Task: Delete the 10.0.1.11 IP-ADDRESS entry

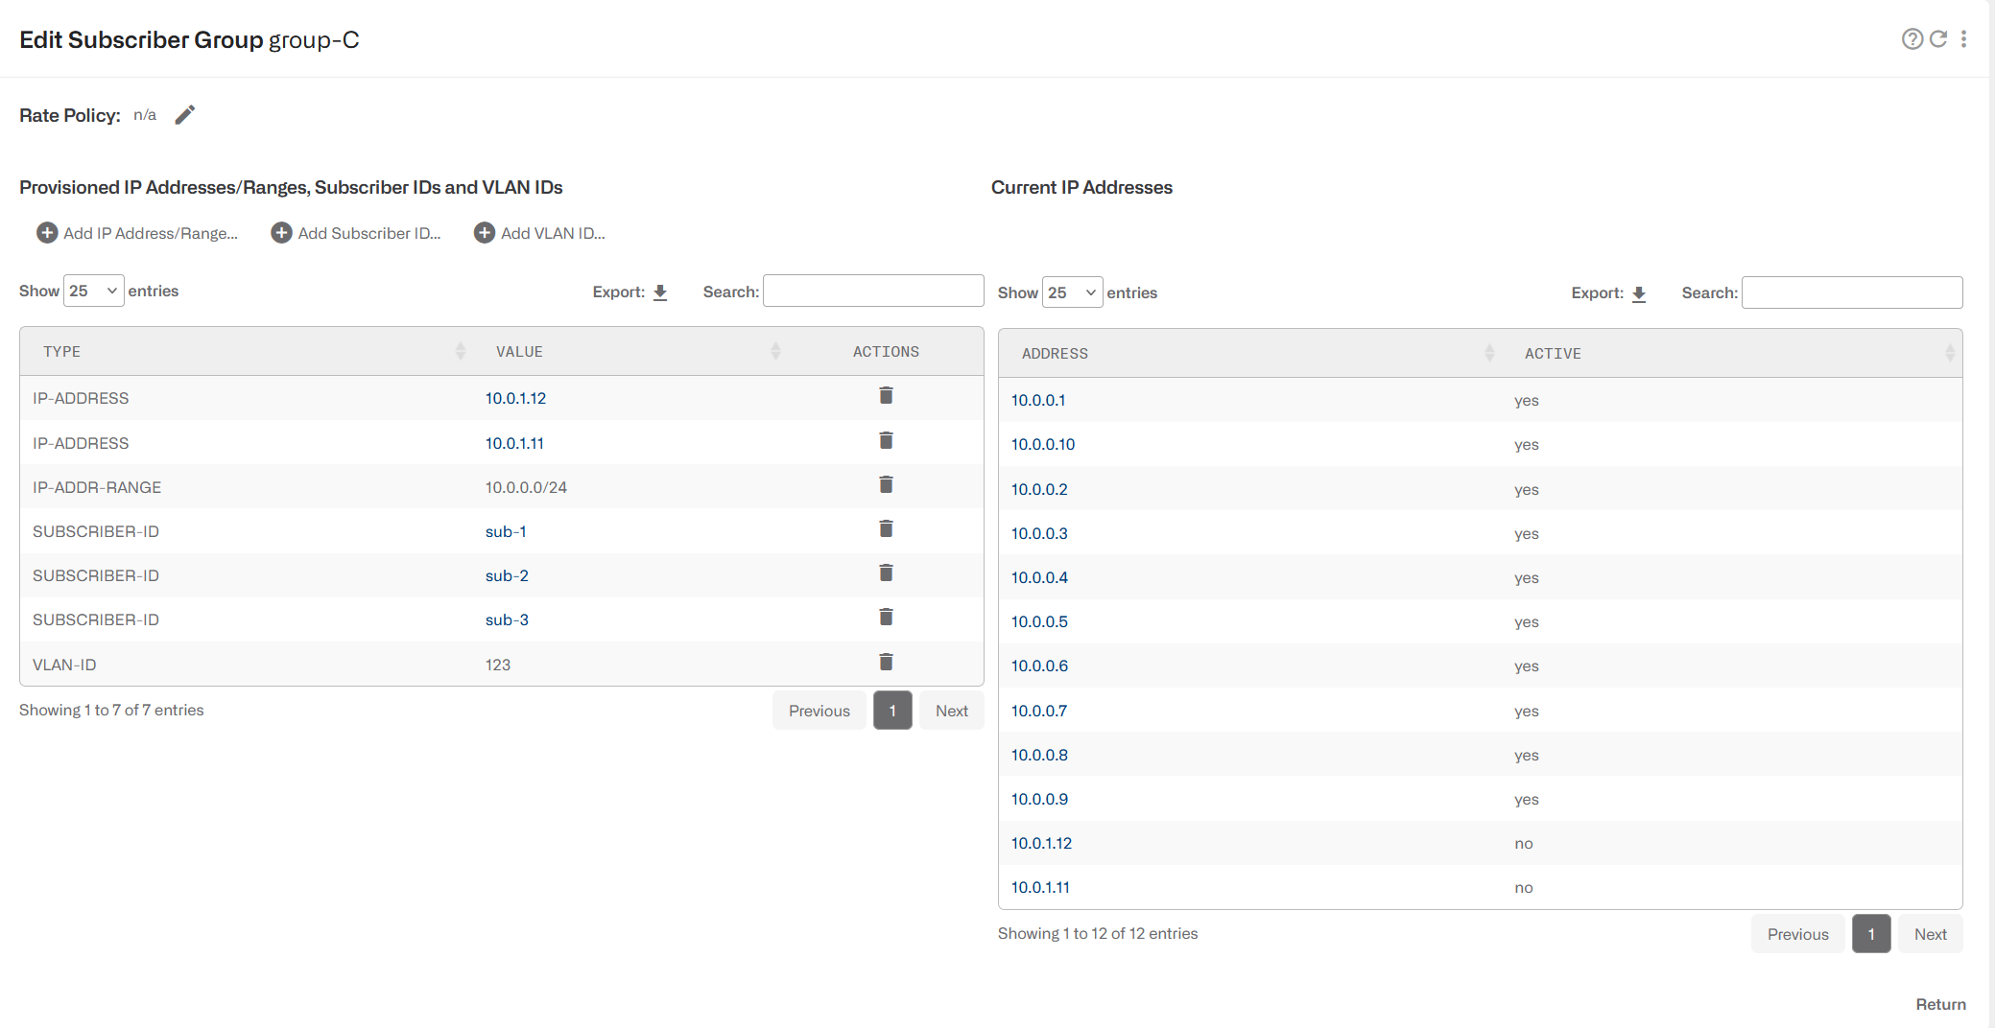Action: pyautogui.click(x=886, y=441)
